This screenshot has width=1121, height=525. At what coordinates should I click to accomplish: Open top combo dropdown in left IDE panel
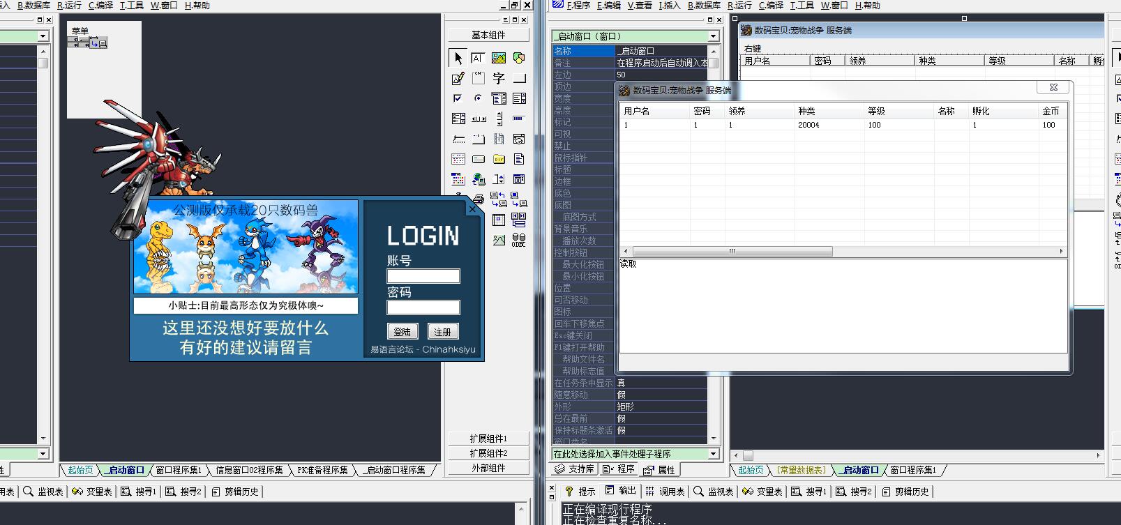point(43,36)
